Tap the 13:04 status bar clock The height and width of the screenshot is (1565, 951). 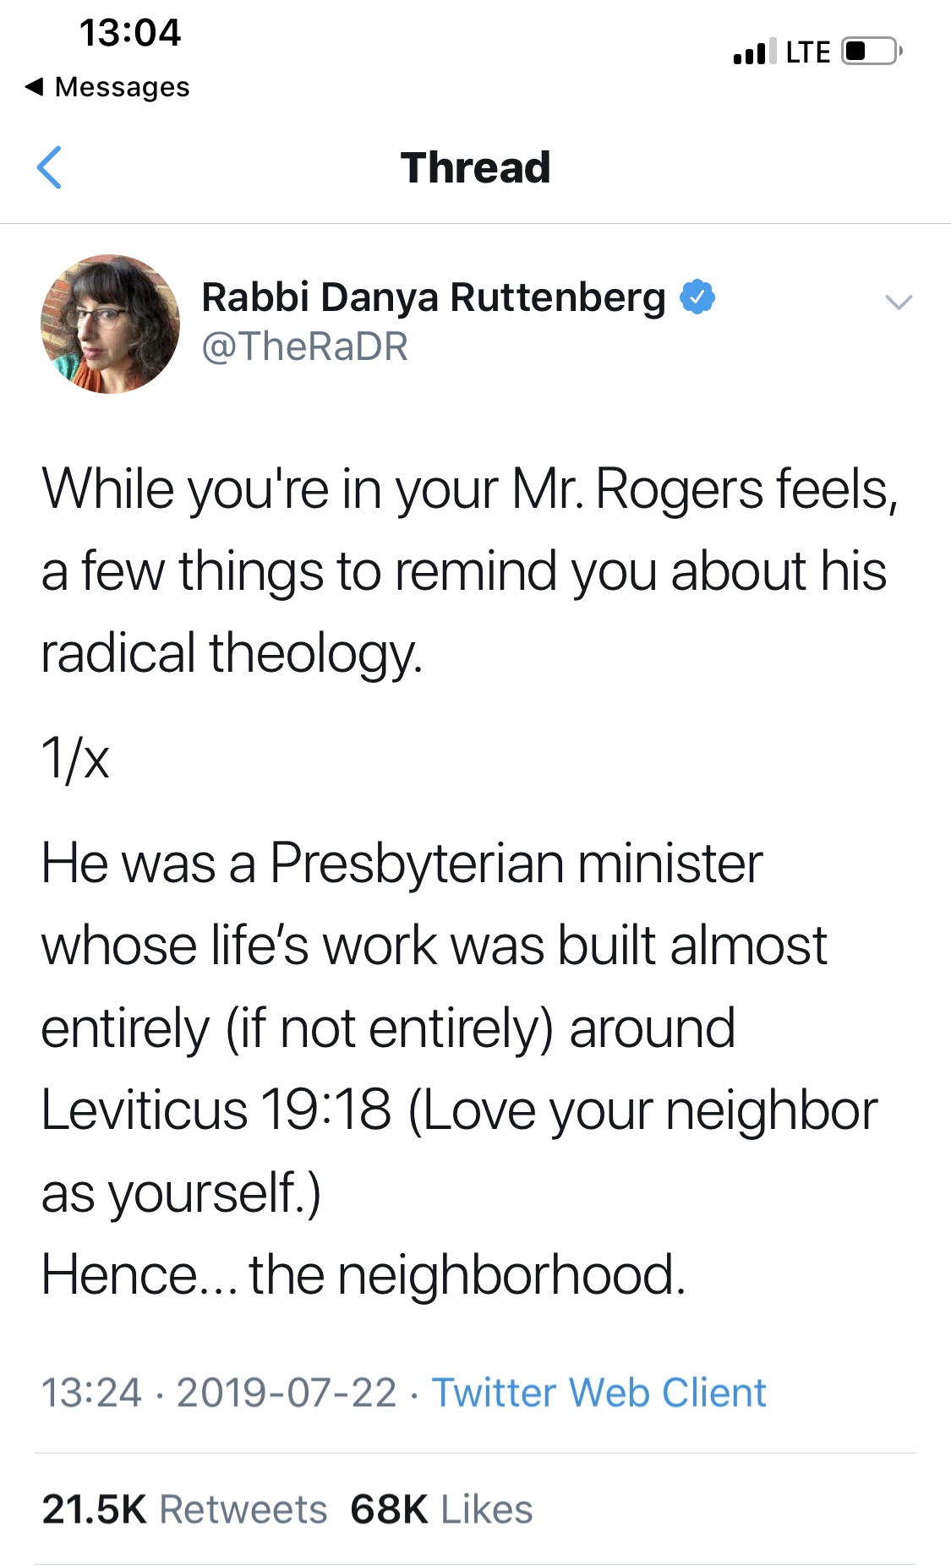[129, 33]
